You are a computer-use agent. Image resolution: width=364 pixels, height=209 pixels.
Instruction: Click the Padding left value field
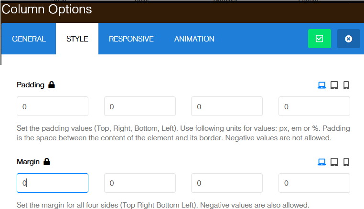(x=314, y=106)
